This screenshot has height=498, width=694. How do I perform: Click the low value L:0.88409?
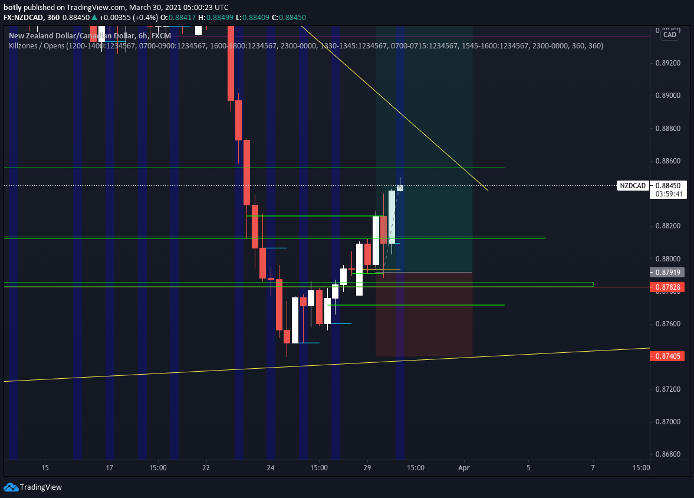click(x=252, y=18)
